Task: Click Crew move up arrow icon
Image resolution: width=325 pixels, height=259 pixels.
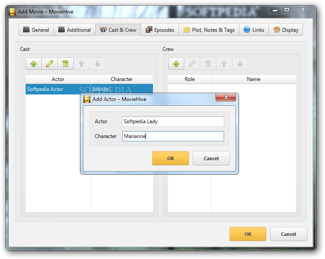Action: [224, 64]
